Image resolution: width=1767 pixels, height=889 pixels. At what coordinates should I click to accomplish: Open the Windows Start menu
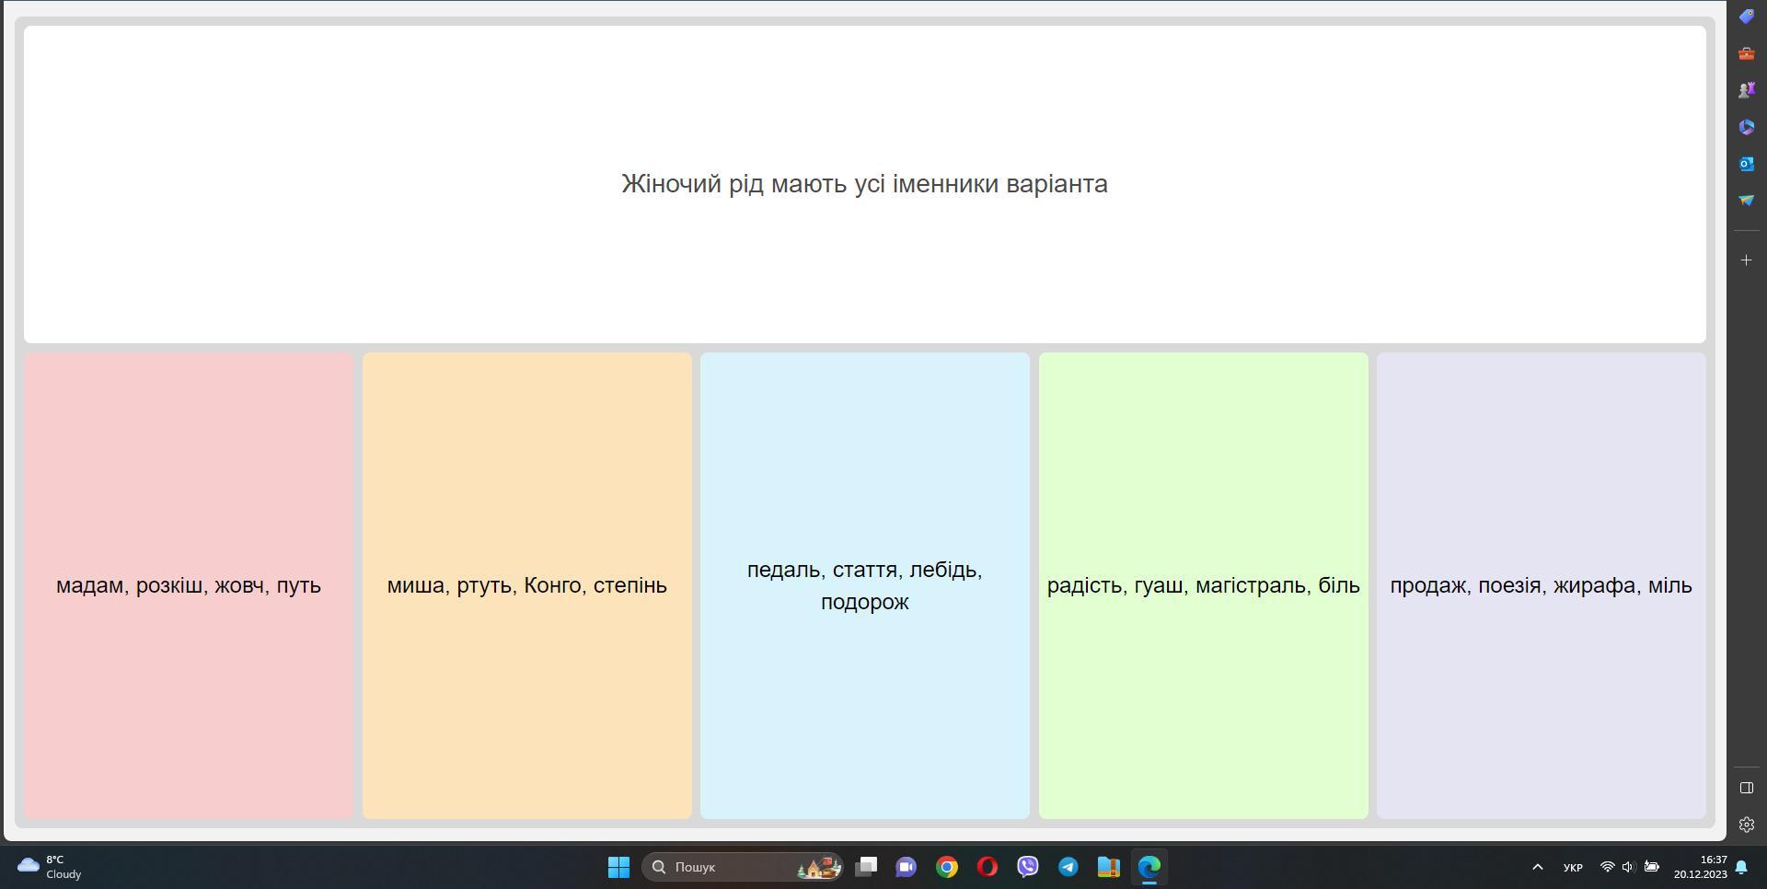(618, 867)
